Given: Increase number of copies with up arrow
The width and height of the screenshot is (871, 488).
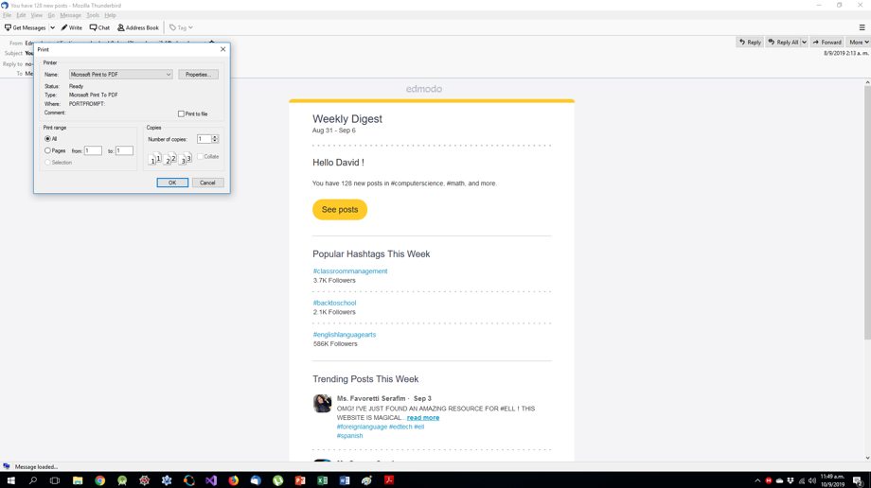Looking at the screenshot, I should (x=215, y=136).
